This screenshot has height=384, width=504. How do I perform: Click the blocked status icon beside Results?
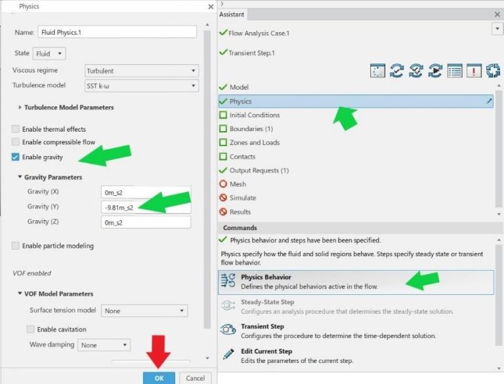[x=223, y=212]
